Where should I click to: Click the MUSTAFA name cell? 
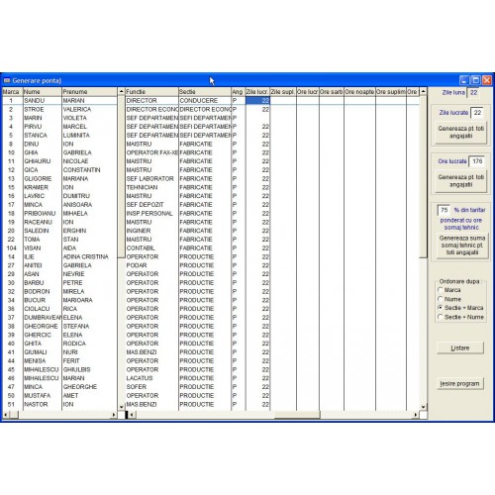43,396
